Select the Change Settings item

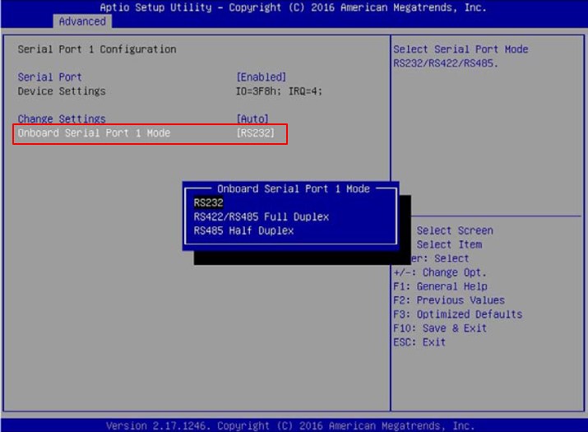click(62, 119)
